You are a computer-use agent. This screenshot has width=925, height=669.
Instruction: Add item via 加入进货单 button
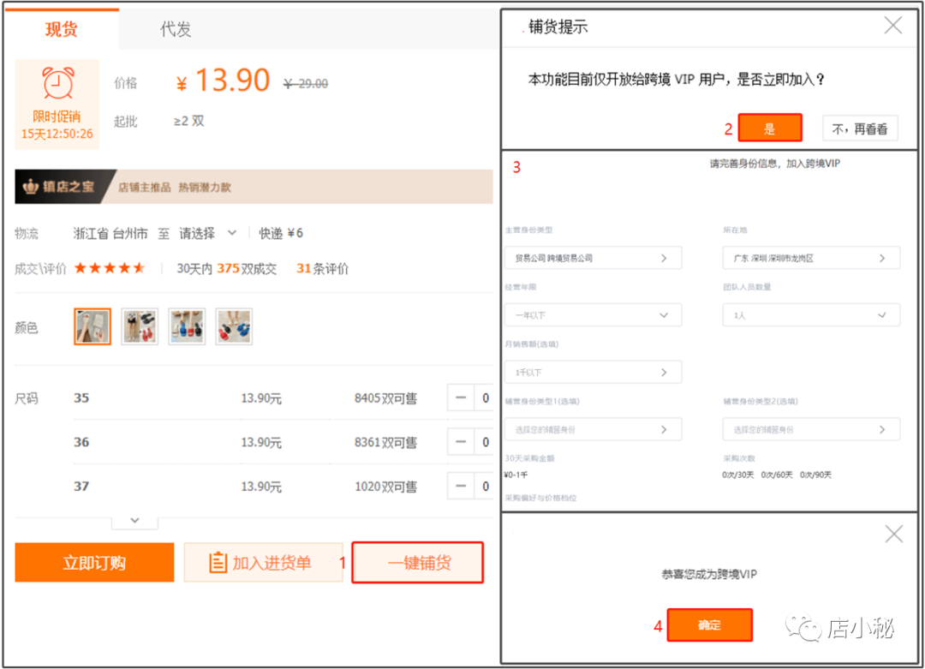263,563
